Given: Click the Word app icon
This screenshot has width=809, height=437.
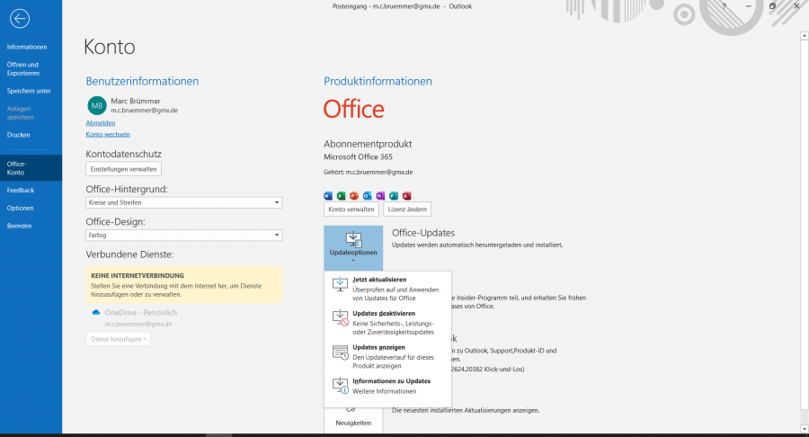Looking at the screenshot, I should 328,195.
